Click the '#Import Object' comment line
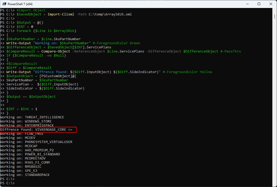This screenshot has width=277, height=187. click(31, 10)
